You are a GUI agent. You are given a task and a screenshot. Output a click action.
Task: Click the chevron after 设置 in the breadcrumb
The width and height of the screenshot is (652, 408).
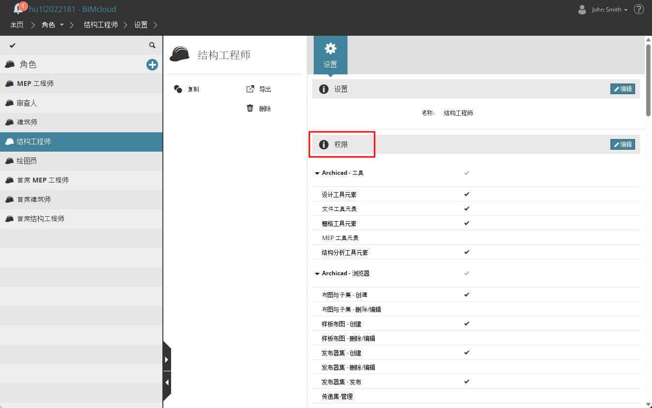click(x=155, y=25)
